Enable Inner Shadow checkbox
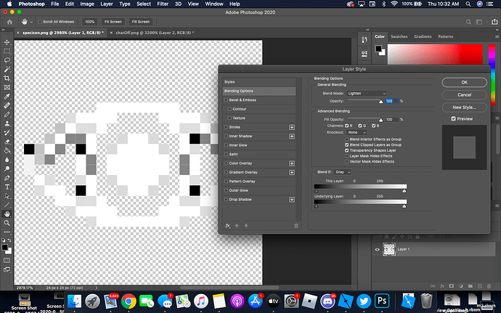The image size is (501, 313). point(227,137)
